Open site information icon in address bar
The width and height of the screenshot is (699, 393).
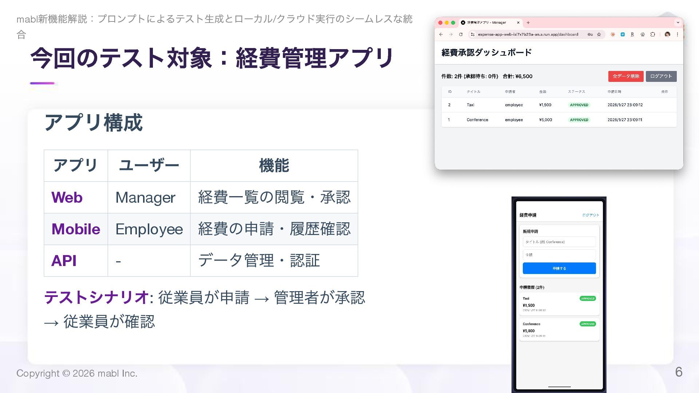coord(473,35)
